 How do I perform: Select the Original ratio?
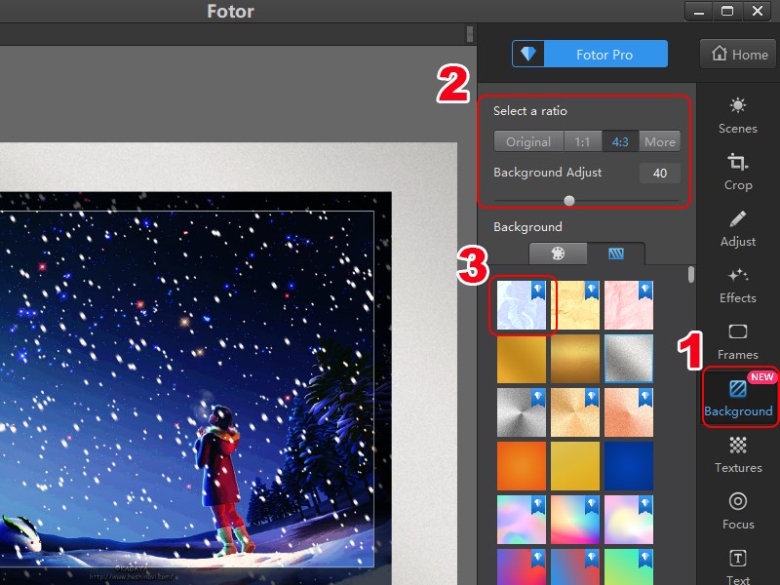(528, 141)
